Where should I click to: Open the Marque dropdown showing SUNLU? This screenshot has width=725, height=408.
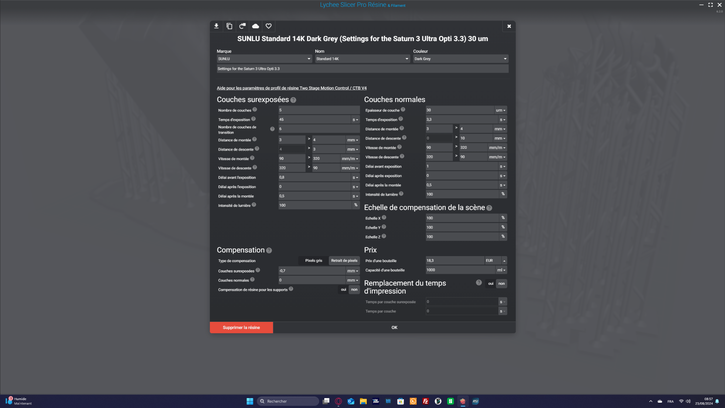tap(264, 59)
